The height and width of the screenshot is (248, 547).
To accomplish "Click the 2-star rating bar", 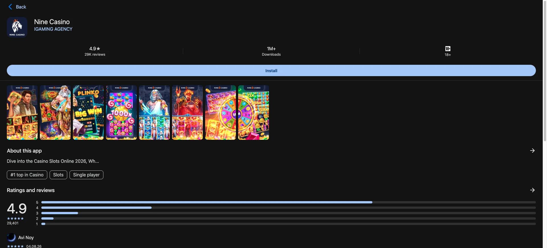I will tap(288, 218).
